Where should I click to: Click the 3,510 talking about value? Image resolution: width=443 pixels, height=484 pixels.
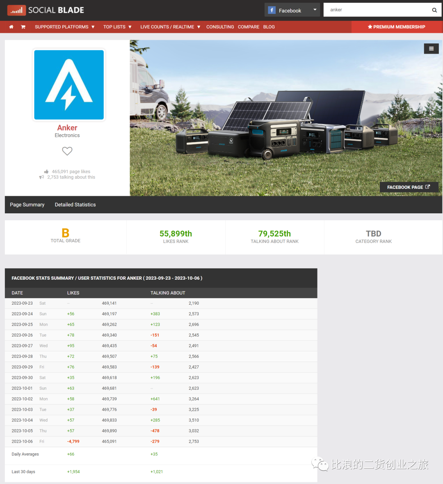point(194,420)
